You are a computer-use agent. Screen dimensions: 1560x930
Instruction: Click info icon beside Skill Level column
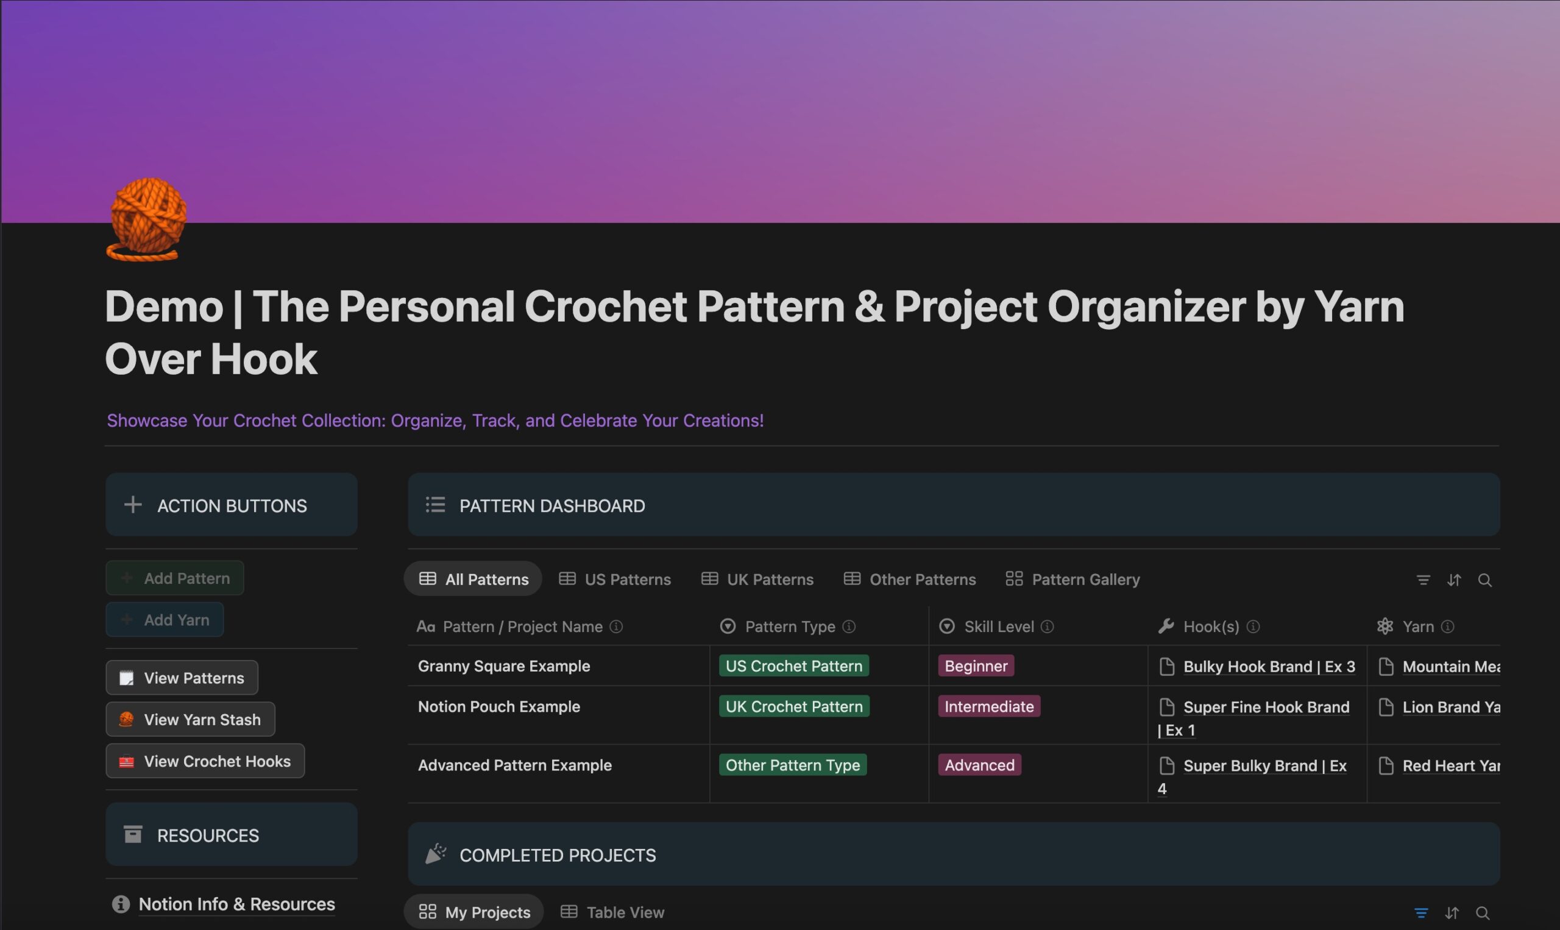coord(1048,627)
